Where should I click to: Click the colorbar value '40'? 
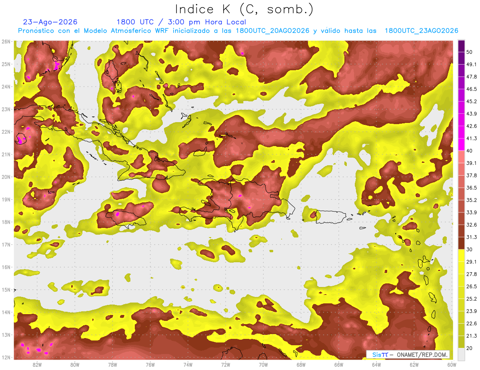pyautogui.click(x=470, y=150)
